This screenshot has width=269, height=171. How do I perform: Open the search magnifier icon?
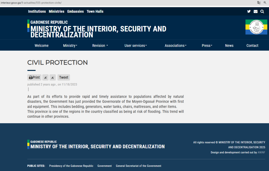tap(262, 12)
